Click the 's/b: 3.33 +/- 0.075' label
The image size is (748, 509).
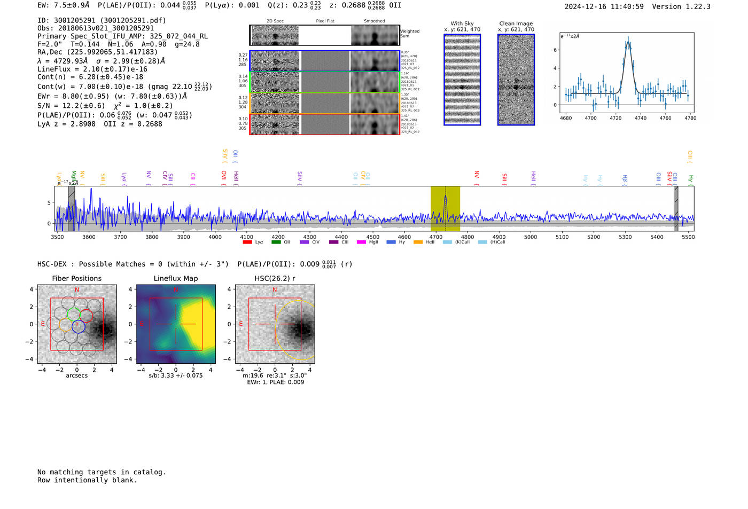coord(176,376)
